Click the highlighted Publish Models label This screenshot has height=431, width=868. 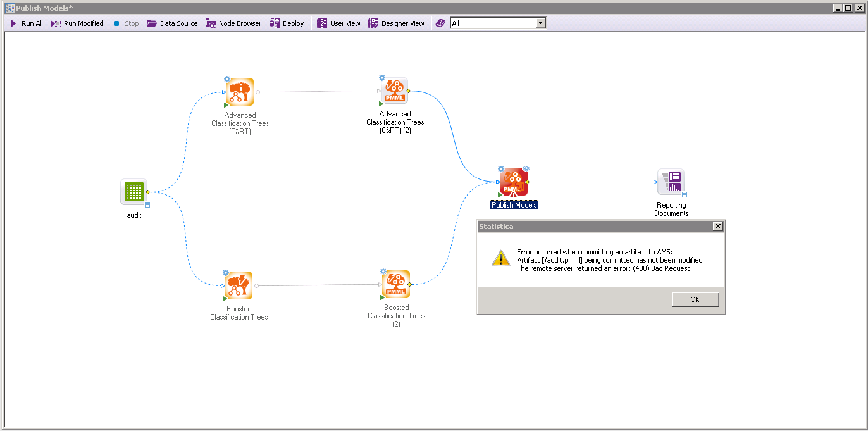[x=514, y=205]
